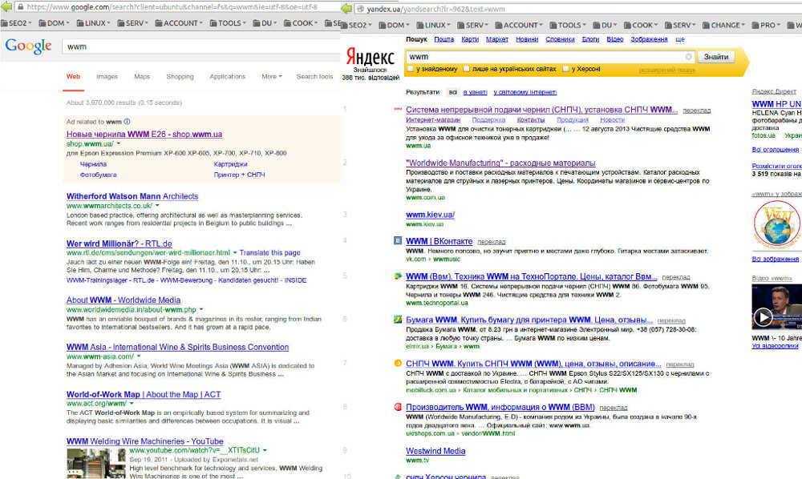Open dropdown arrow next to shop.wwm.ua/

[x=119, y=144]
